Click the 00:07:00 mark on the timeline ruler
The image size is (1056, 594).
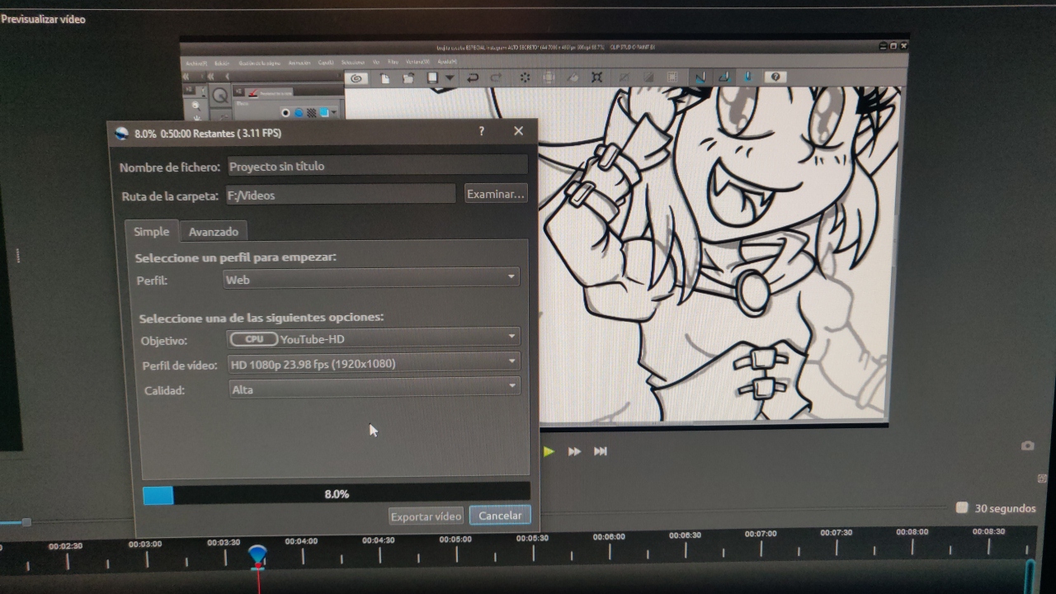pyautogui.click(x=761, y=534)
